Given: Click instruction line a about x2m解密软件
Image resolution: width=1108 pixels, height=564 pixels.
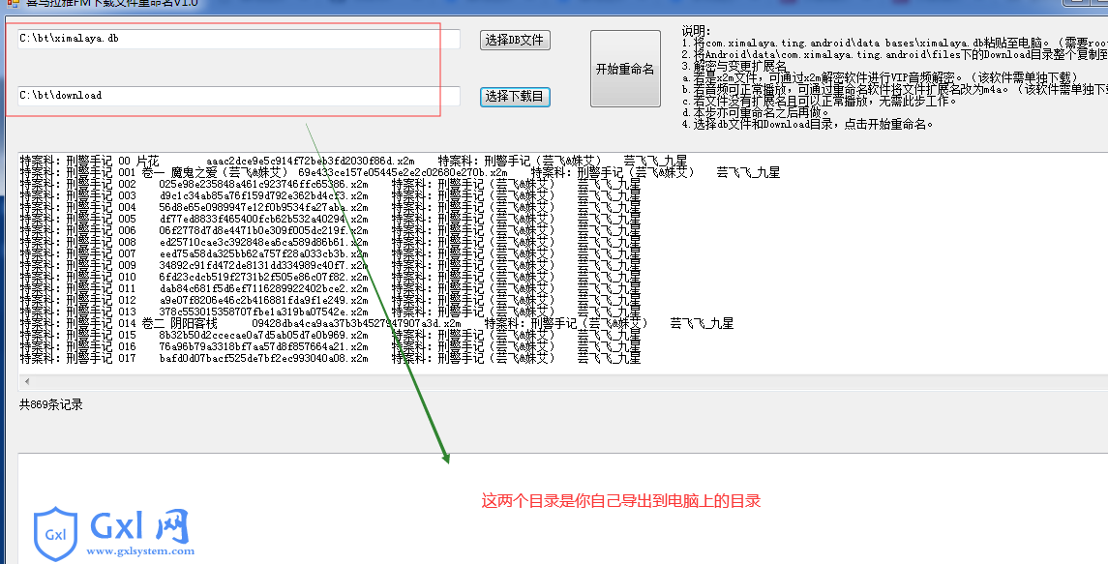Looking at the screenshot, I should click(x=880, y=77).
